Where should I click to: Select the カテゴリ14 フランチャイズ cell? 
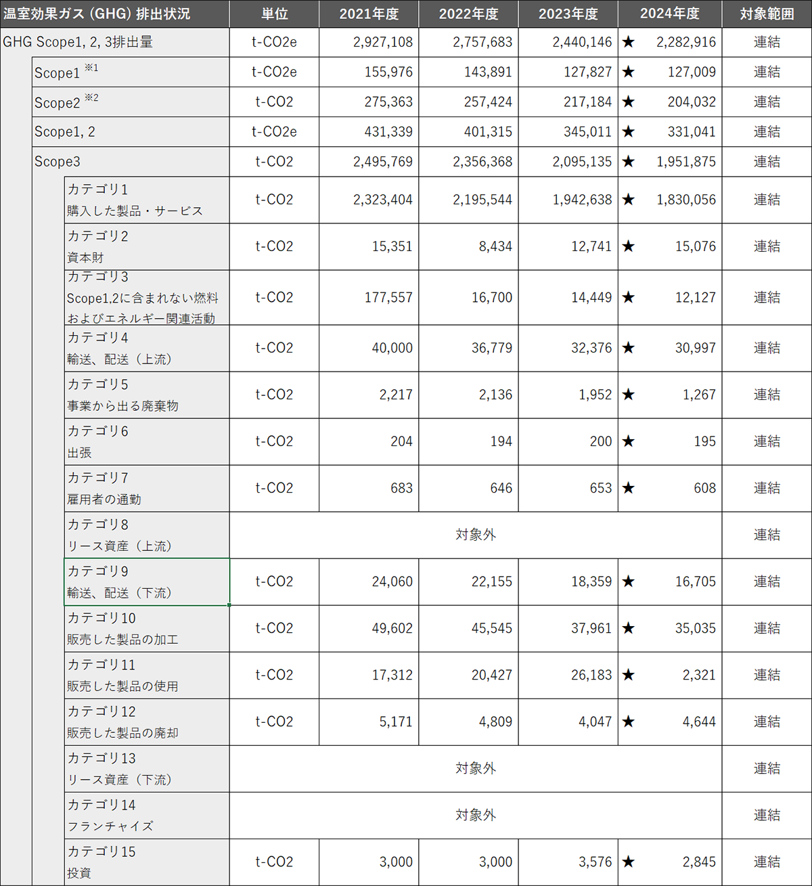pyautogui.click(x=147, y=815)
